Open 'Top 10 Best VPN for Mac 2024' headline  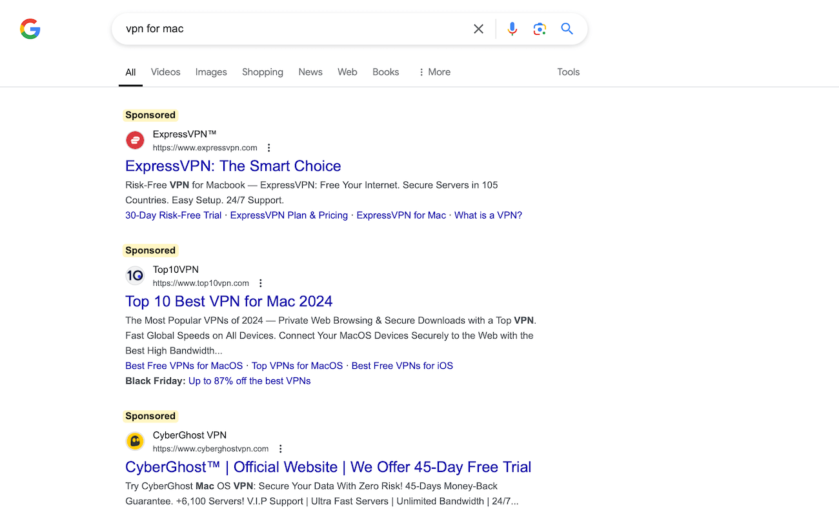229,301
